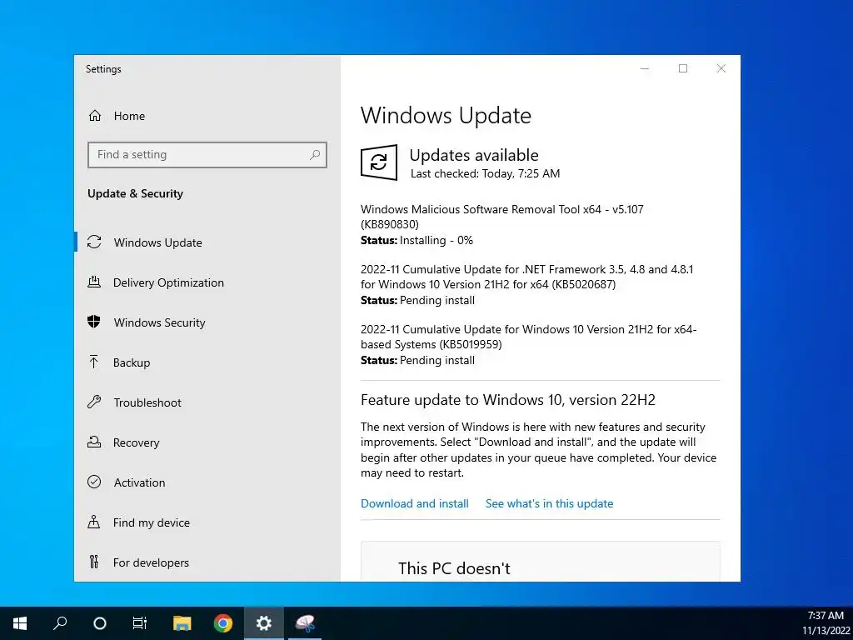Click the Backup up-arrow icon
The width and height of the screenshot is (853, 640).
(93, 362)
